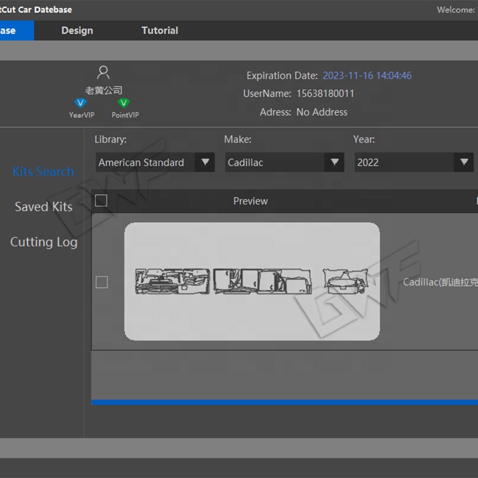Viewport: 478px width, 478px height.
Task: Switch to the Design tab
Action: [x=77, y=30]
